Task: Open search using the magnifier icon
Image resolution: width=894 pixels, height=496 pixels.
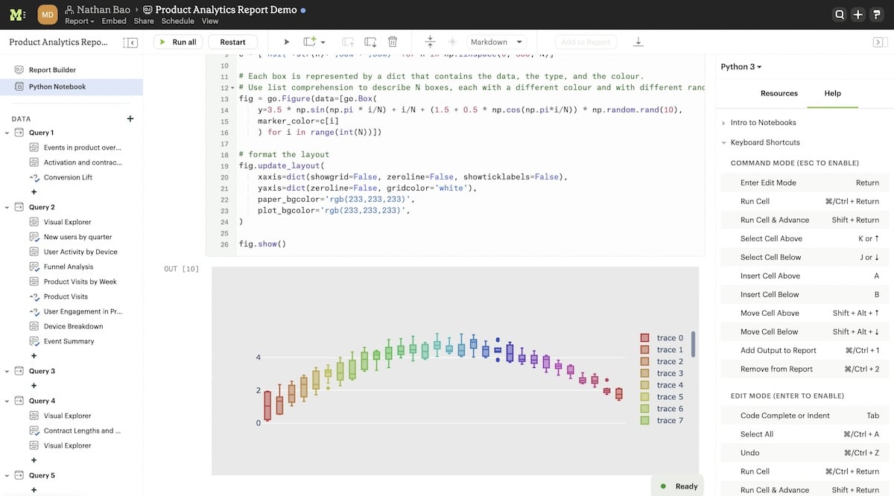Action: (x=839, y=14)
